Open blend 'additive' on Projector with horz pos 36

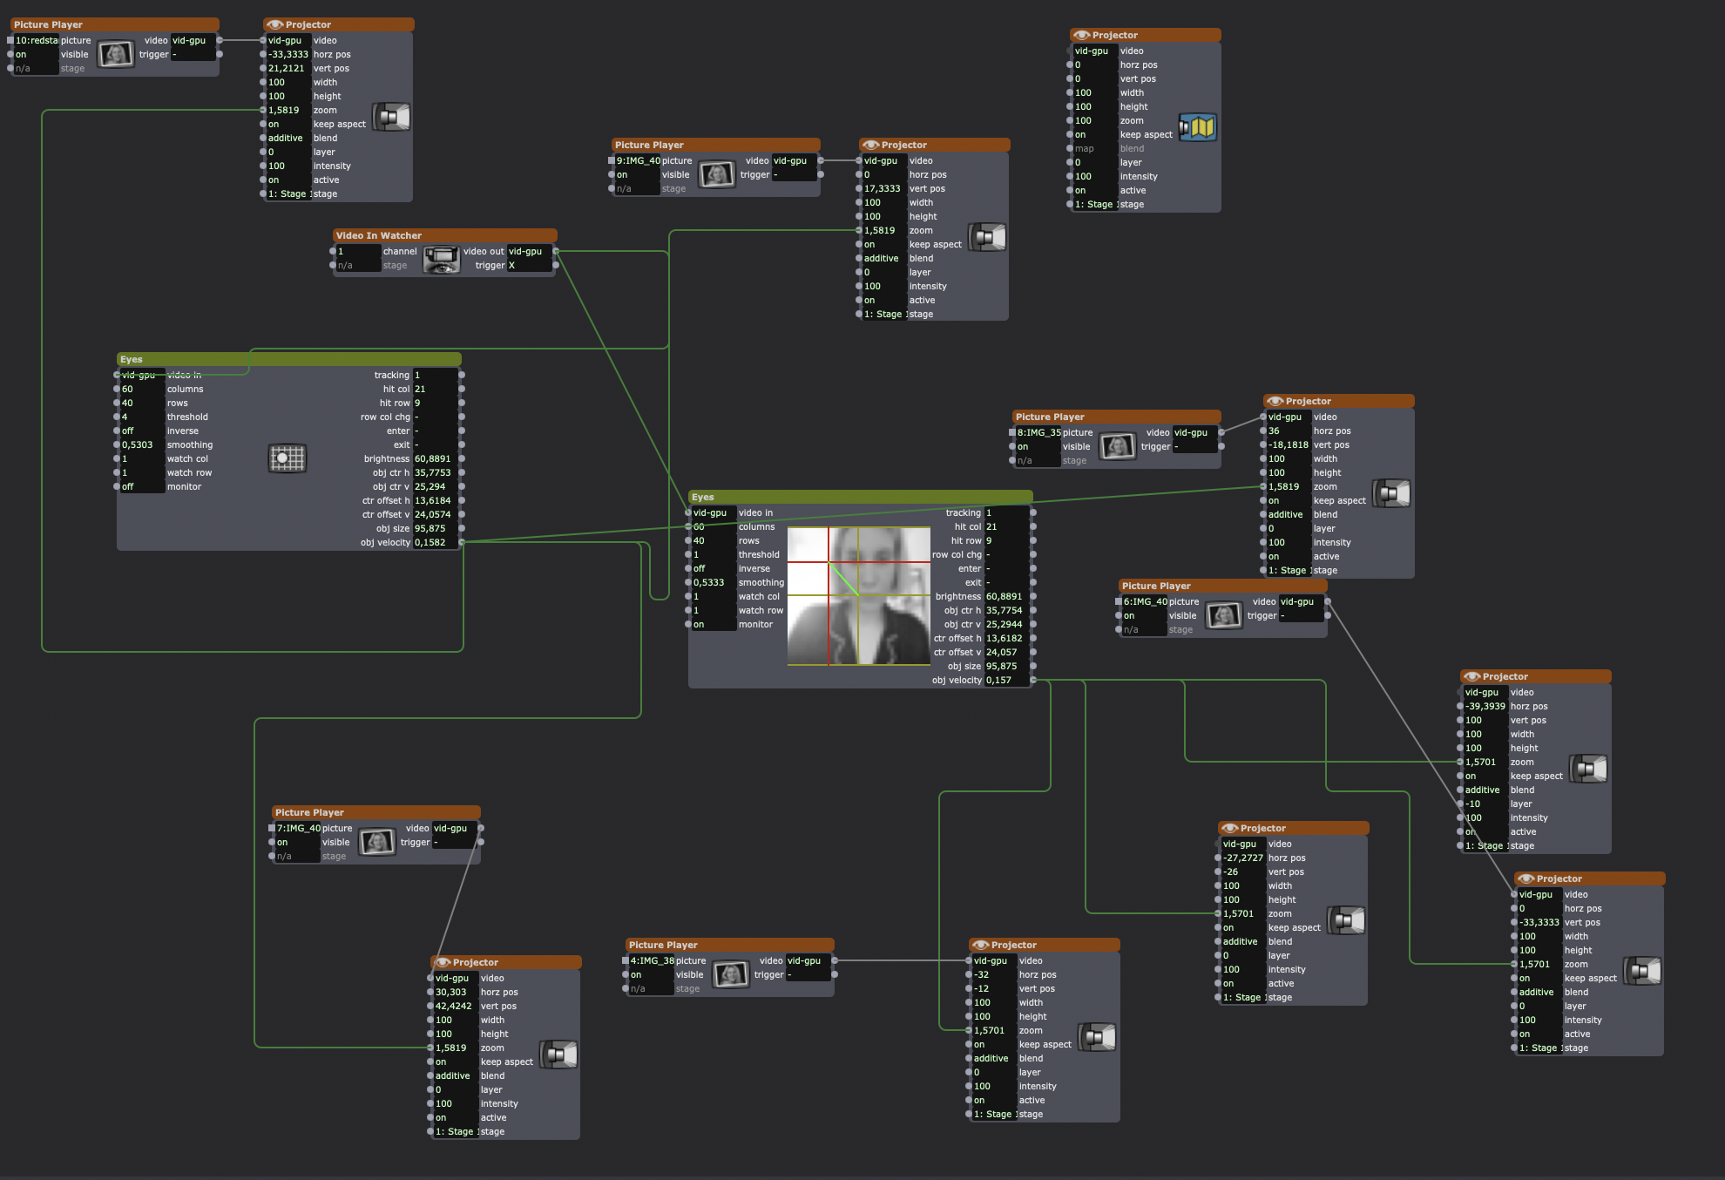[x=1289, y=514]
